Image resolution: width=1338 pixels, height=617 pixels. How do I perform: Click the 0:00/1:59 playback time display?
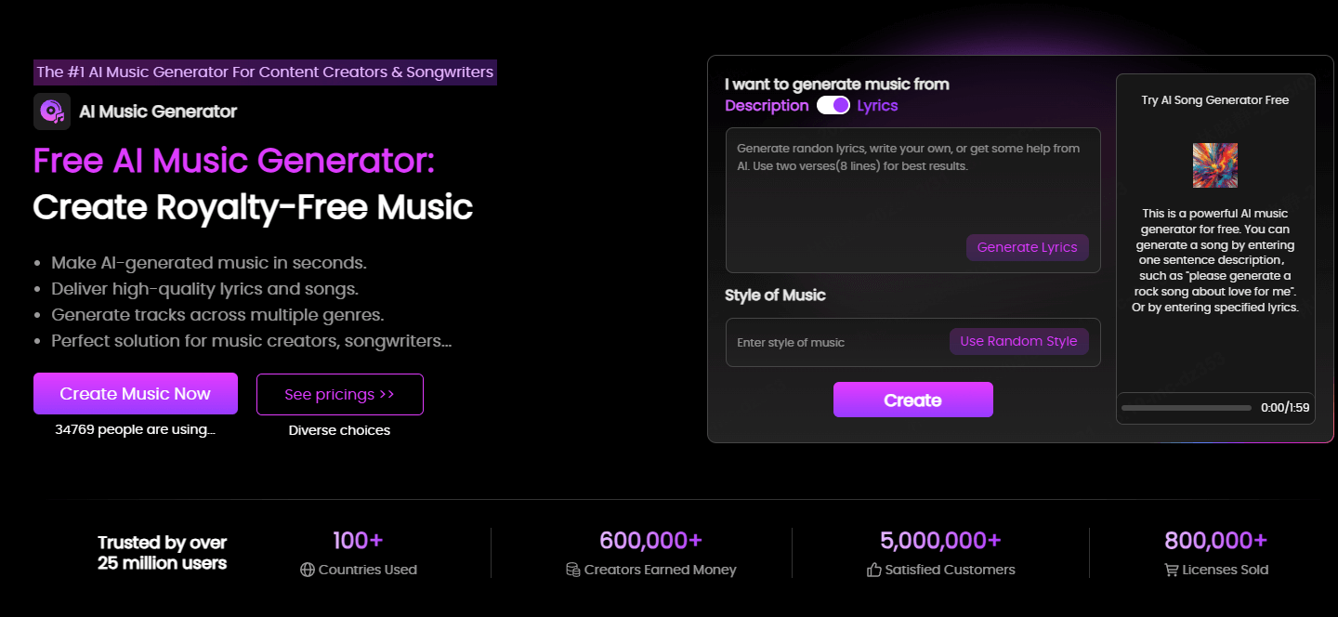1284,408
